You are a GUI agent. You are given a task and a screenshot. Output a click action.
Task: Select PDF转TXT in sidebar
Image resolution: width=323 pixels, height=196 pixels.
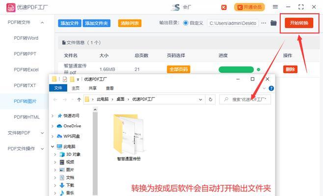[25, 85]
